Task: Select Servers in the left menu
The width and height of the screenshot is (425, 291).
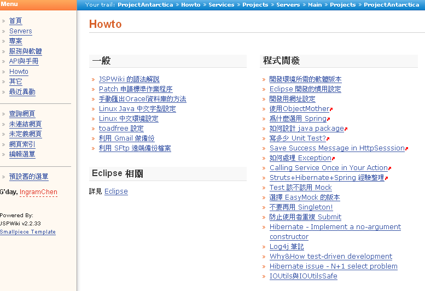Action: tap(21, 31)
